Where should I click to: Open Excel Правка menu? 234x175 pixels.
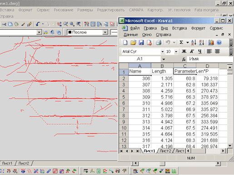pos(150,28)
